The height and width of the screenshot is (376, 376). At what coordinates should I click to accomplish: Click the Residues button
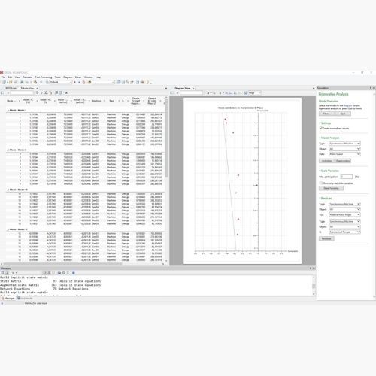[326, 238]
